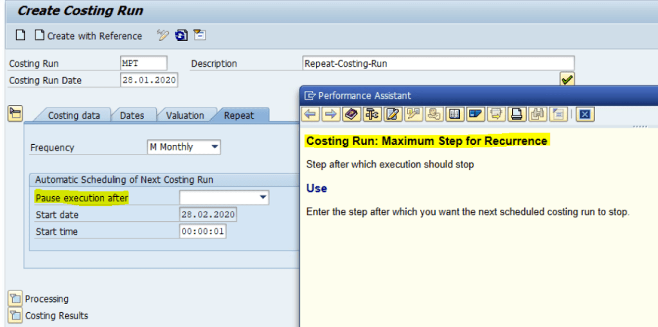Open the Pause execution after dropdown
Screen dimensions: 658x327
(x=263, y=197)
